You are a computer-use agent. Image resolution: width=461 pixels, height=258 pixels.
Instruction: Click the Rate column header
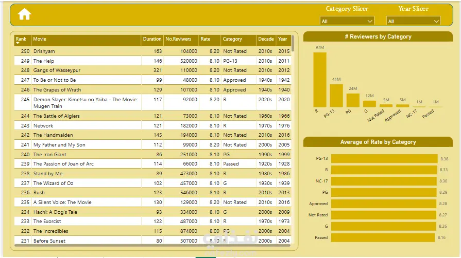point(206,39)
